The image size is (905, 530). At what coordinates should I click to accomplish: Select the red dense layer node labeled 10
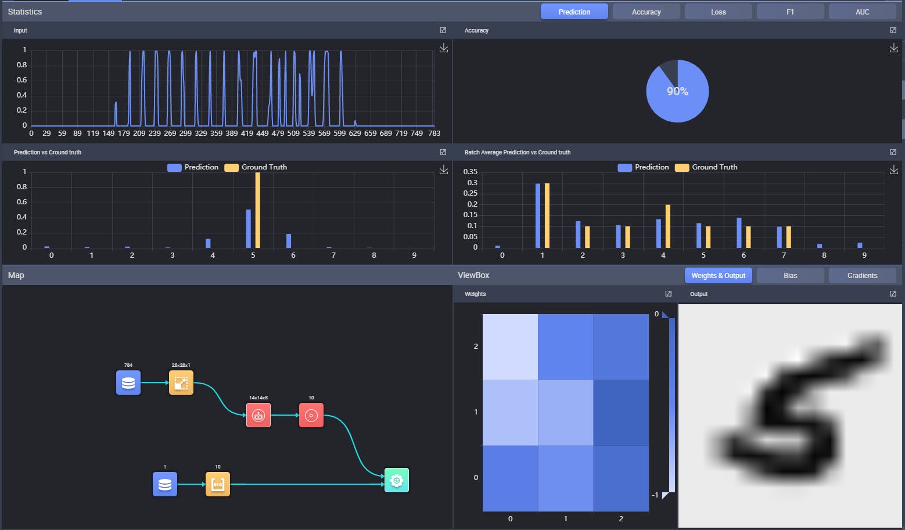pyautogui.click(x=311, y=415)
